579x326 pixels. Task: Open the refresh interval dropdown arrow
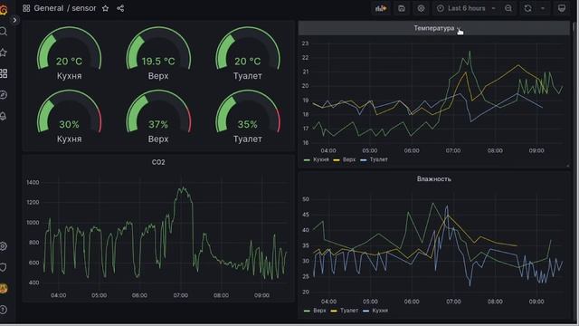pos(543,8)
